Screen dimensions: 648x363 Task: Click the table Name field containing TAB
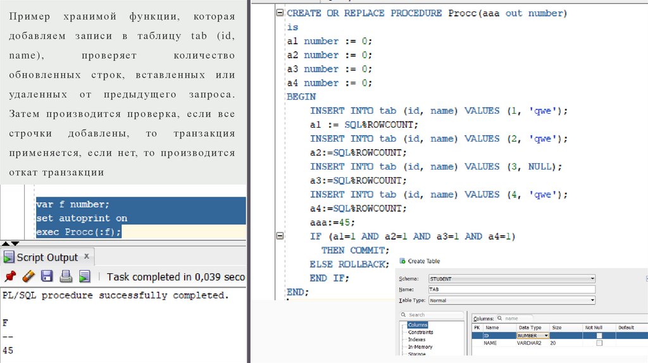pyautogui.click(x=511, y=289)
